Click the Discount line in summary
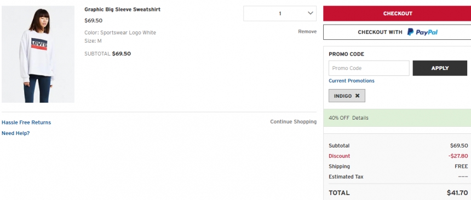 coord(398,156)
